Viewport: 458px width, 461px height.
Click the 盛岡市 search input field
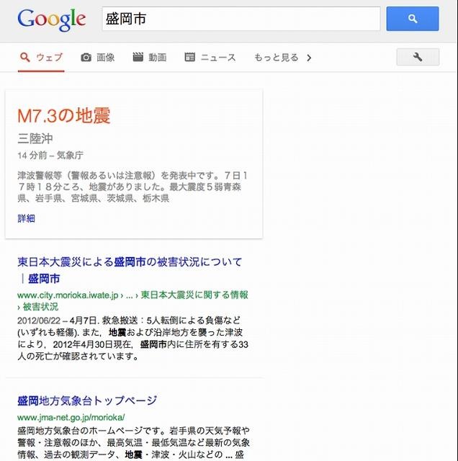pos(241,19)
